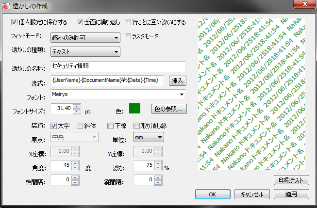Toggle 個人設定に保存する checkbox

point(14,22)
